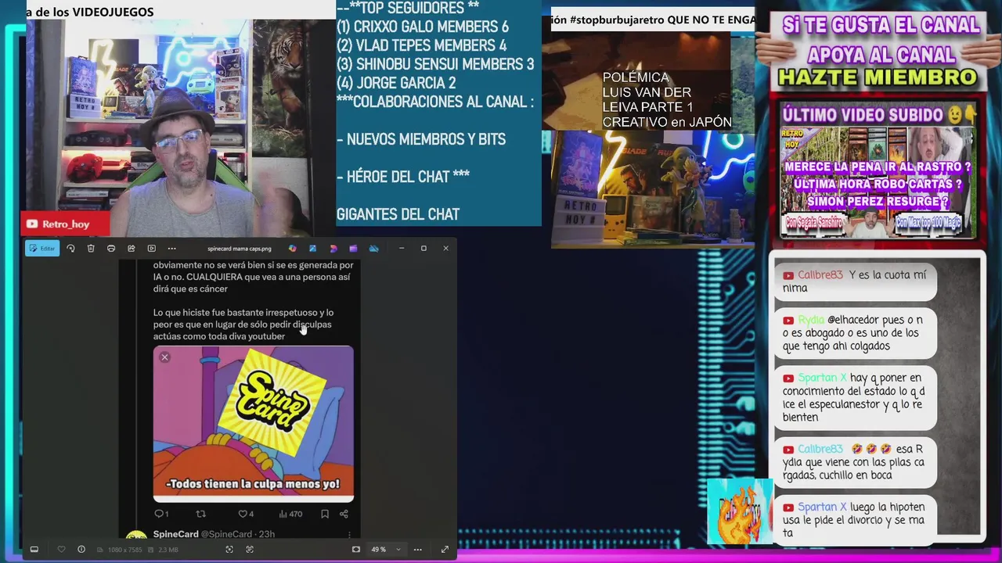Click the MERECE LA PENA IR AL RASTRO title
Screen dimensions: 1002x563
click(878, 167)
